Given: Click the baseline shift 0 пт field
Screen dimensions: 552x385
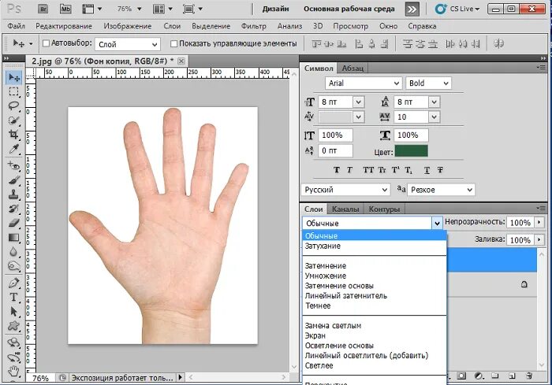Looking at the screenshot, I should click(x=335, y=151).
